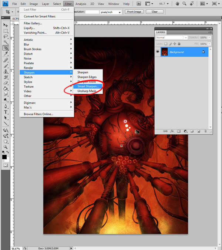
Task: Click the Background layer thumbnail
Action: pyautogui.click(x=164, y=52)
